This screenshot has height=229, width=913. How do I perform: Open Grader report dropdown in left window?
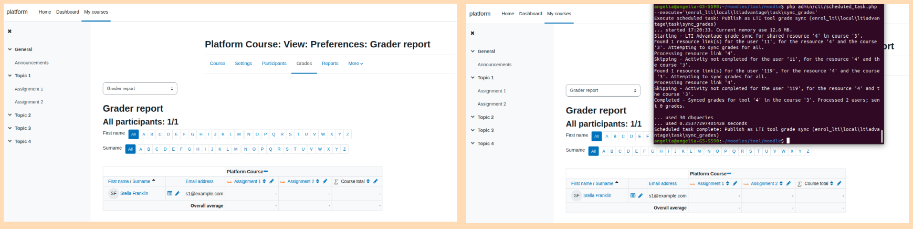click(140, 88)
